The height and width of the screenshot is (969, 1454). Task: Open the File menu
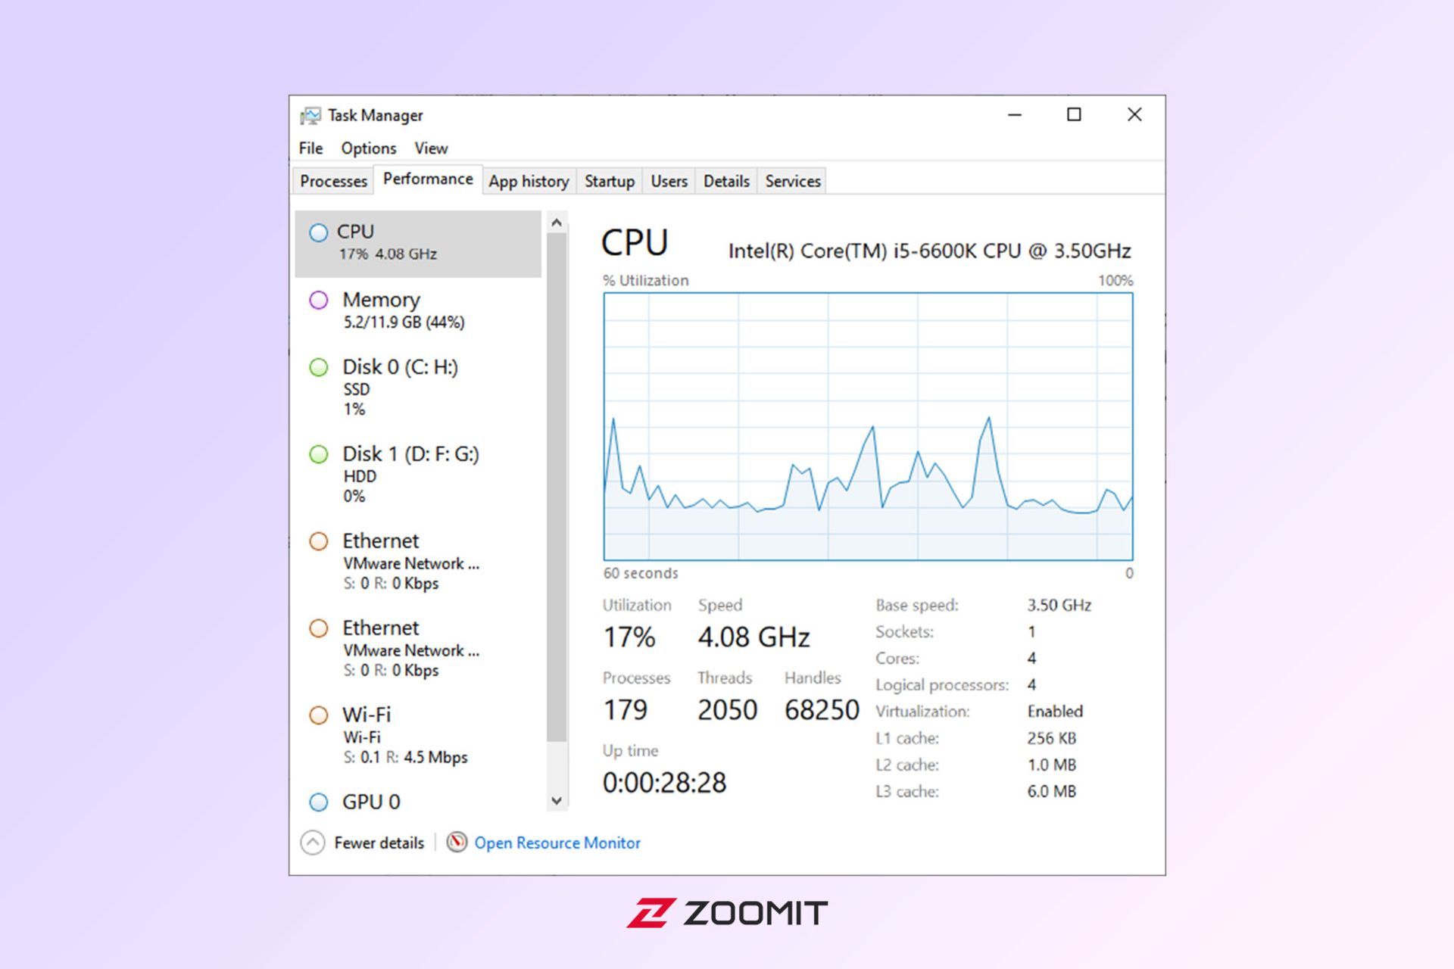310,148
